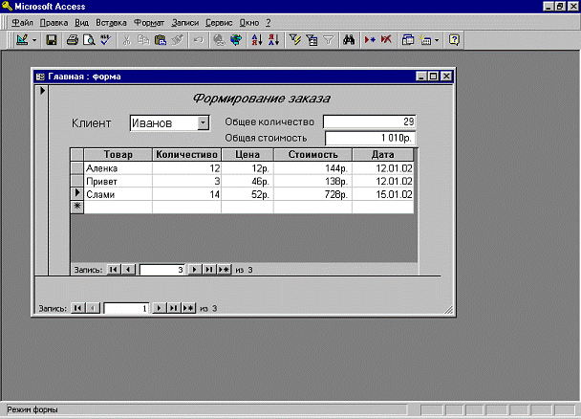Sort descending using the Z-A icon

[273, 40]
